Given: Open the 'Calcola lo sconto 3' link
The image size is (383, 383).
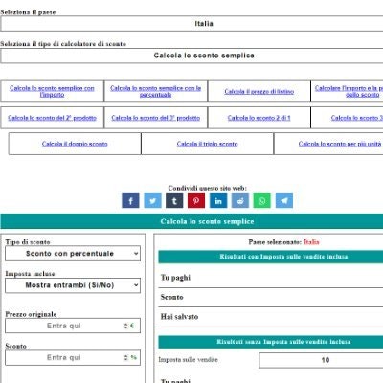Looking at the screenshot, I should click(x=357, y=118).
